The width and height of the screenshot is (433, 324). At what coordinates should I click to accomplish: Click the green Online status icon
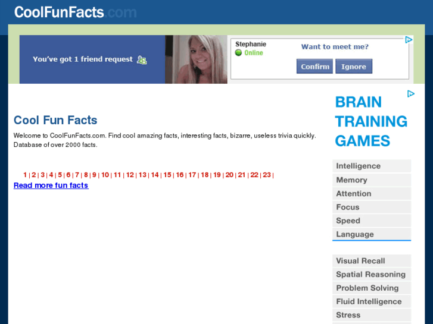click(238, 53)
